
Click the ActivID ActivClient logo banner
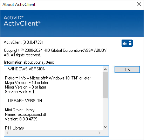72,23
